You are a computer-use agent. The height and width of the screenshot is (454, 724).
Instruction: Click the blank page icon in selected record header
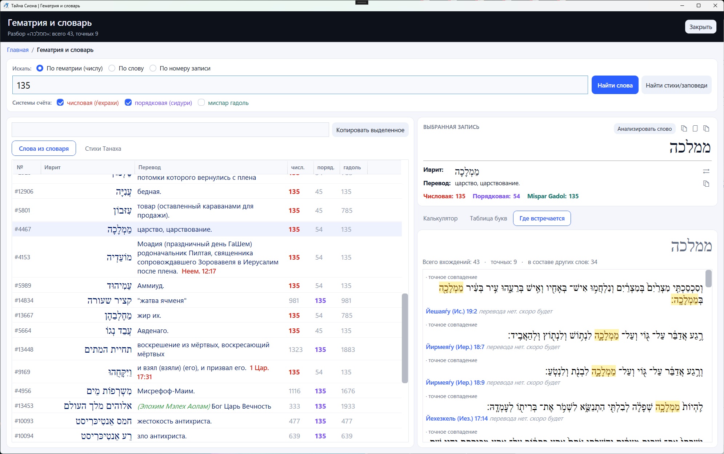pyautogui.click(x=695, y=129)
